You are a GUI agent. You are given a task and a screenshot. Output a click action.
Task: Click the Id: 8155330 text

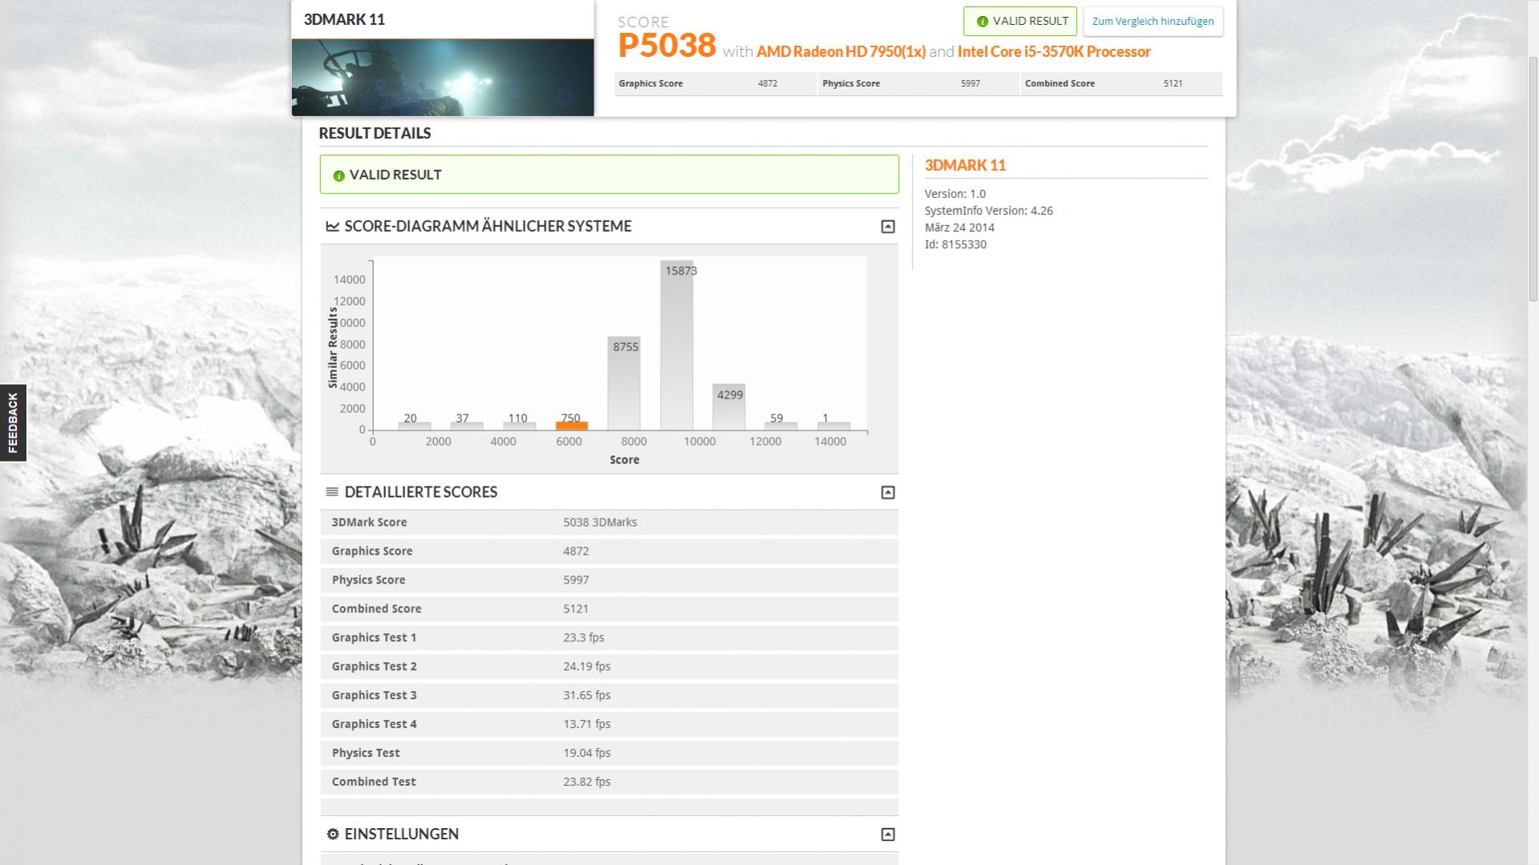coord(955,245)
